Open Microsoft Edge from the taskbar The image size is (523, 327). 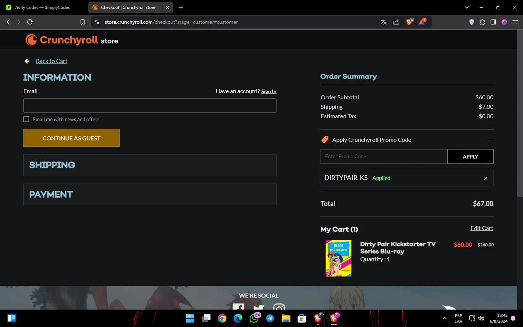coord(238,318)
